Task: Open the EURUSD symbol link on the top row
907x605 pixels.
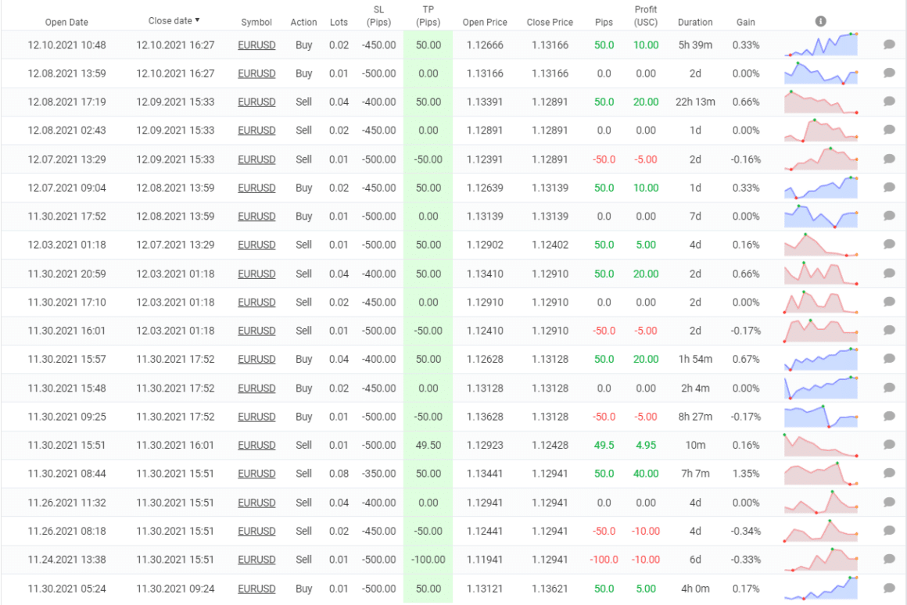Action: click(x=256, y=45)
